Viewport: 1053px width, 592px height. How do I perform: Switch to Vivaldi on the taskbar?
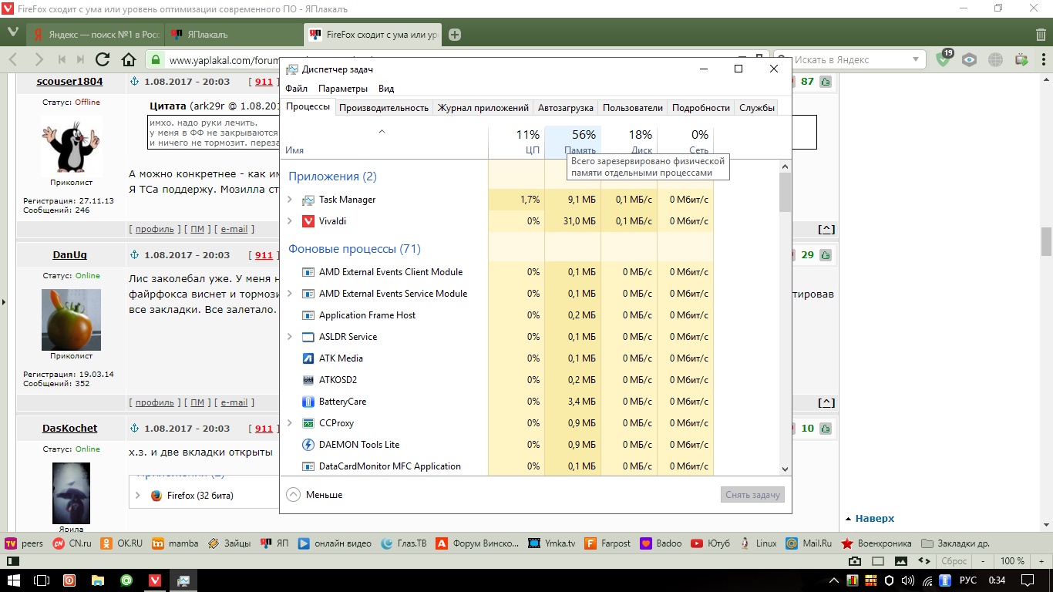point(155,580)
